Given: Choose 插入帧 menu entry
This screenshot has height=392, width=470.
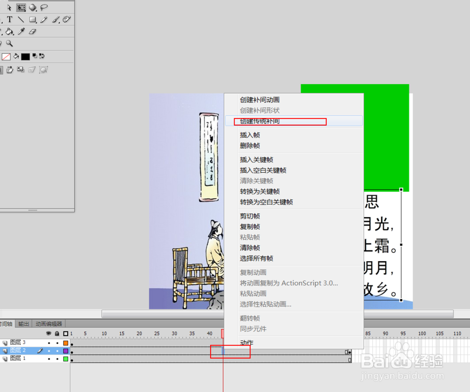Looking at the screenshot, I should point(294,135).
